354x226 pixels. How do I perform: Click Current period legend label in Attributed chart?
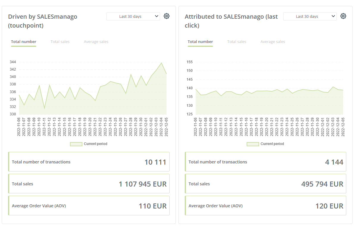pos(272,144)
